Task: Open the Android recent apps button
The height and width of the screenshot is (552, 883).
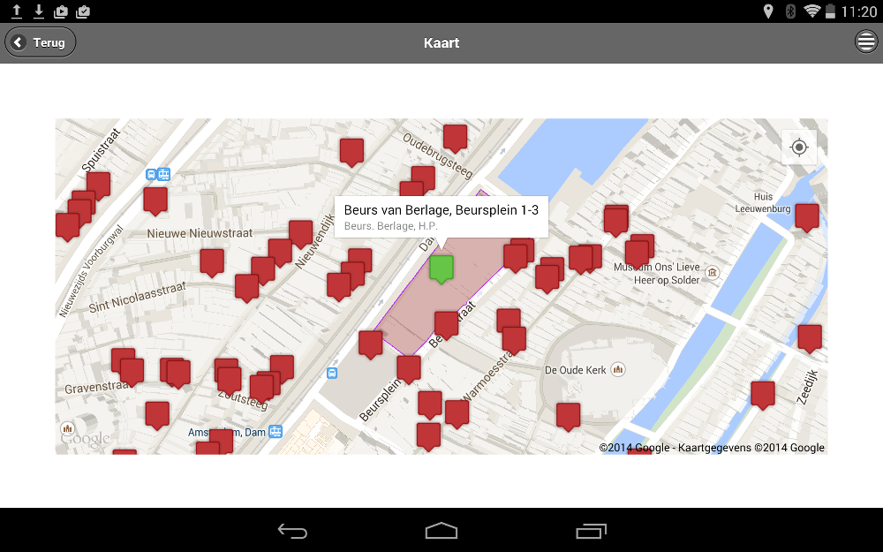Action: pyautogui.click(x=591, y=531)
